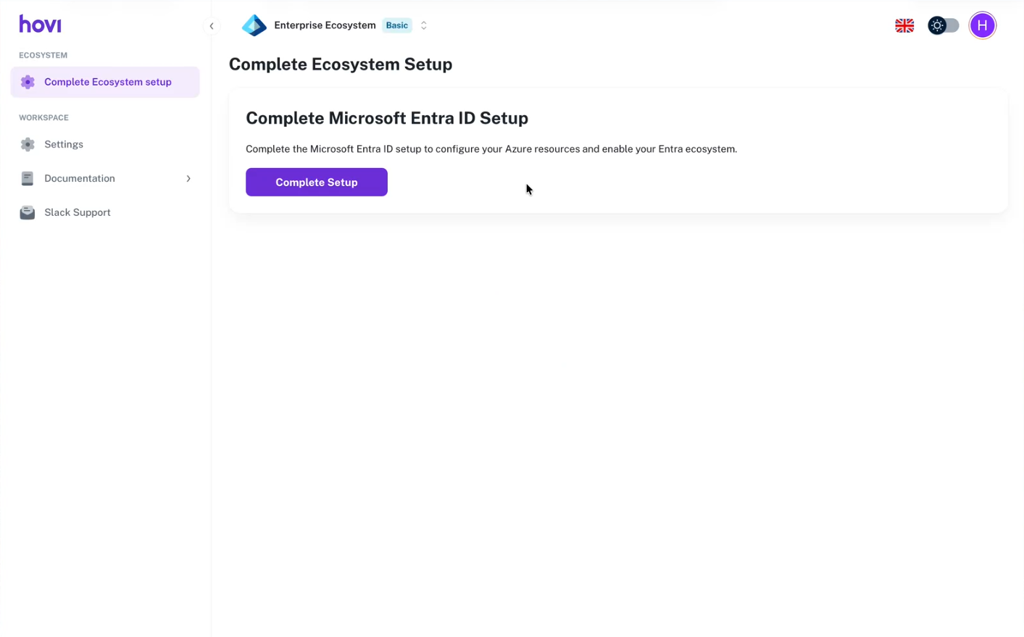Click the blue Entra ecosystem logo
Image resolution: width=1024 pixels, height=637 pixels.
[254, 25]
